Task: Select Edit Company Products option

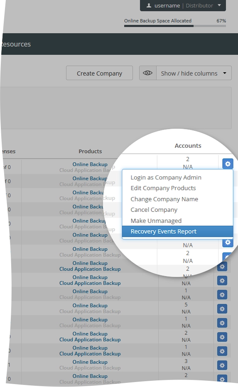Action: 163,188
